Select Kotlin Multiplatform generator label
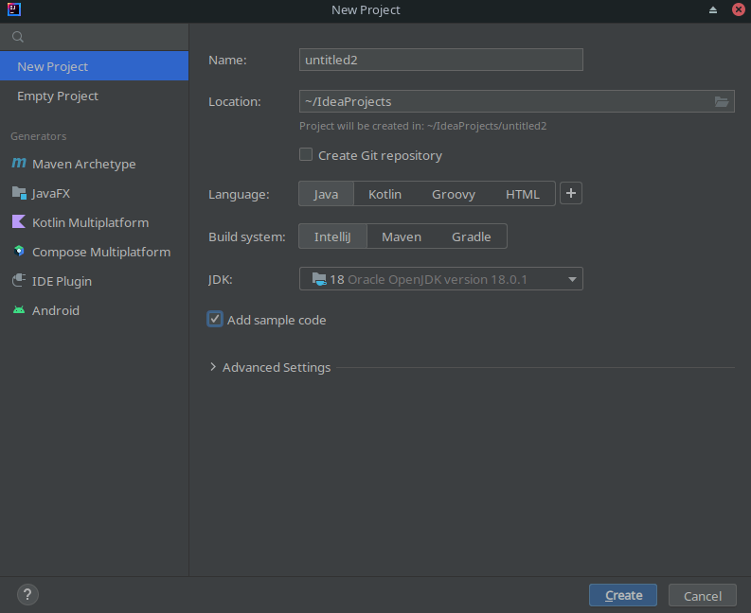This screenshot has height=613, width=751. pyautogui.click(x=91, y=222)
